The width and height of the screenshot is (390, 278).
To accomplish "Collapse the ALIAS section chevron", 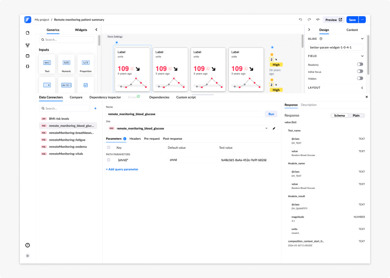I will [x=362, y=39].
